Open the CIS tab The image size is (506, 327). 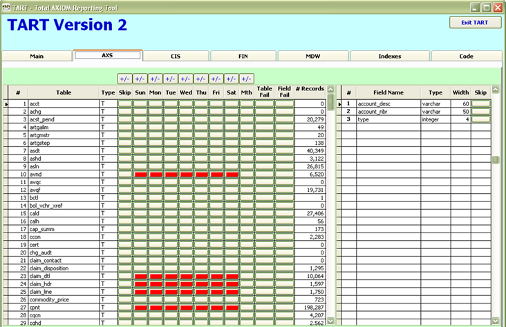[x=176, y=56]
